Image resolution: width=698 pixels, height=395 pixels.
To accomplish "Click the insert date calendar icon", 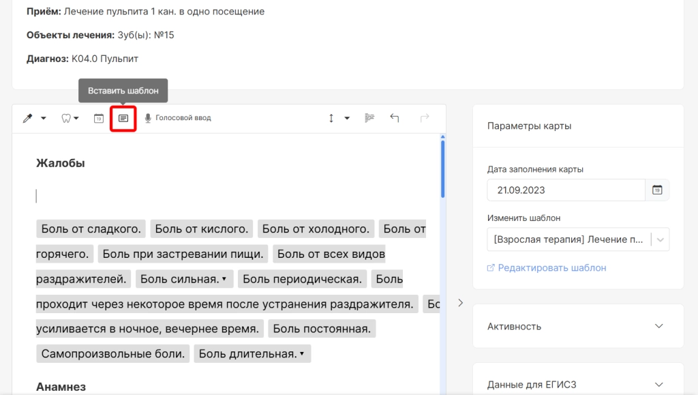I will [99, 118].
